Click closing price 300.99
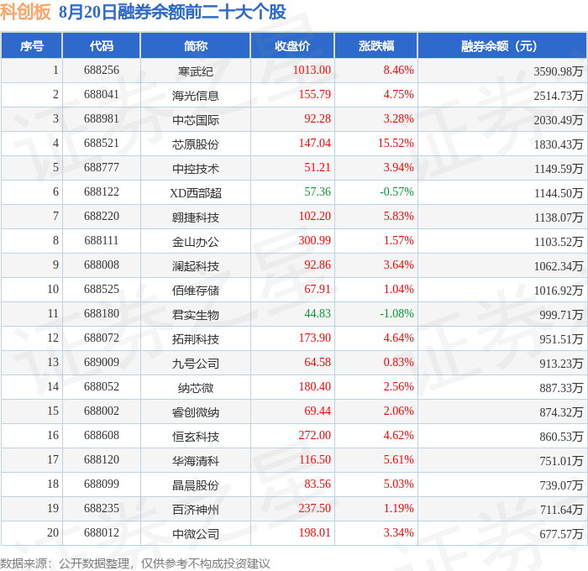This screenshot has width=588, height=571. 315,241
